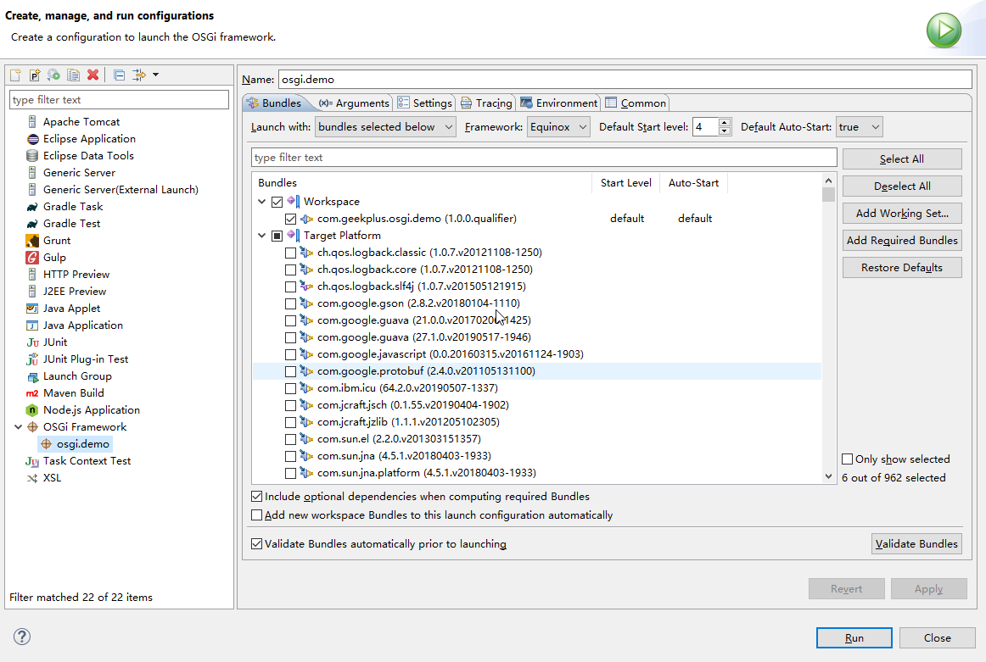986x662 pixels.
Task: Delete the selected launch configuration
Action: [x=93, y=75]
